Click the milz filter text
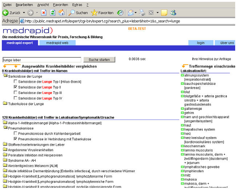Viewport: 237px width, 190px height. 188,175
